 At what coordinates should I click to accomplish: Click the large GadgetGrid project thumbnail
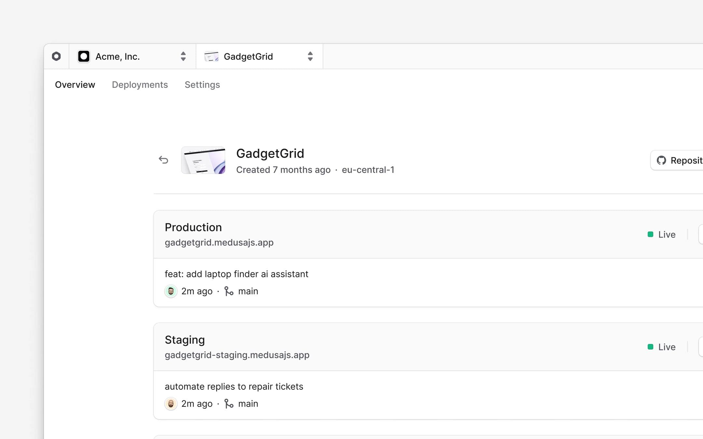[x=203, y=160]
